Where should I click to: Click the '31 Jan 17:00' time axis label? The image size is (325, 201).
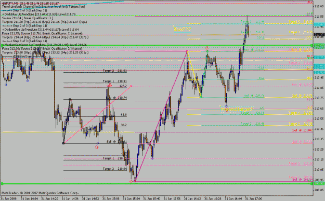click(x=254, y=198)
